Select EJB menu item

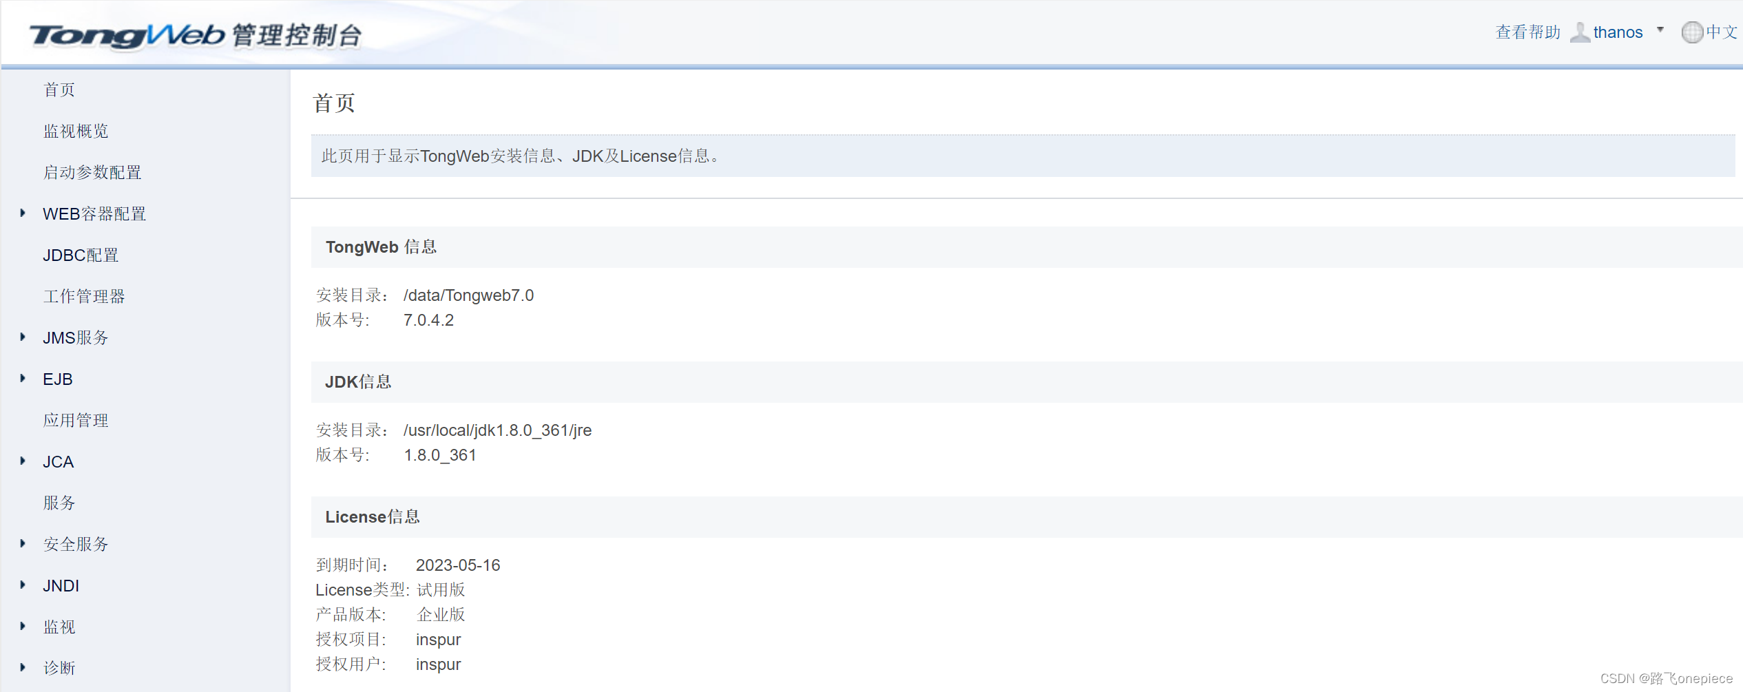pyautogui.click(x=58, y=379)
